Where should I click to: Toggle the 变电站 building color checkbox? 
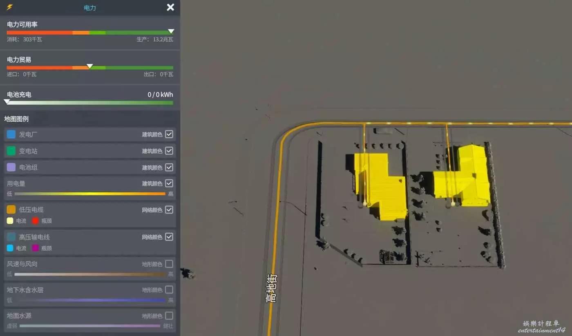[x=169, y=151]
